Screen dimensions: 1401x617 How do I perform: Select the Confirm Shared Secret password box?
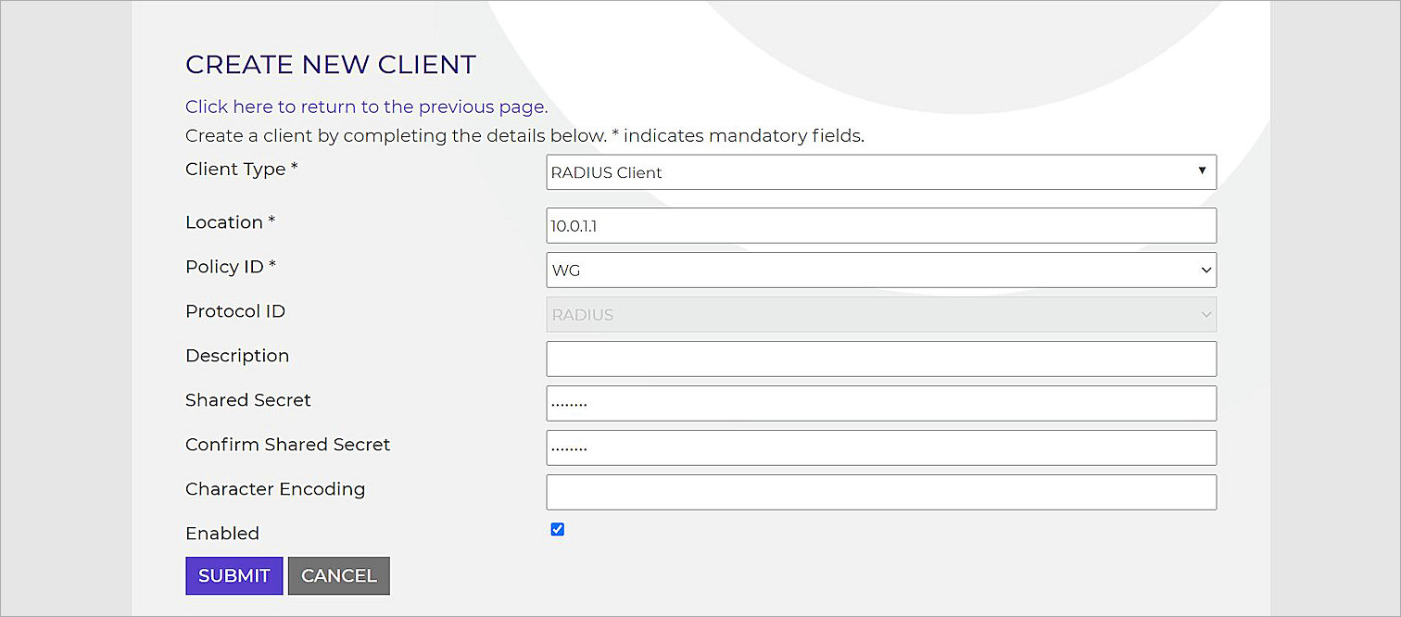tap(880, 448)
